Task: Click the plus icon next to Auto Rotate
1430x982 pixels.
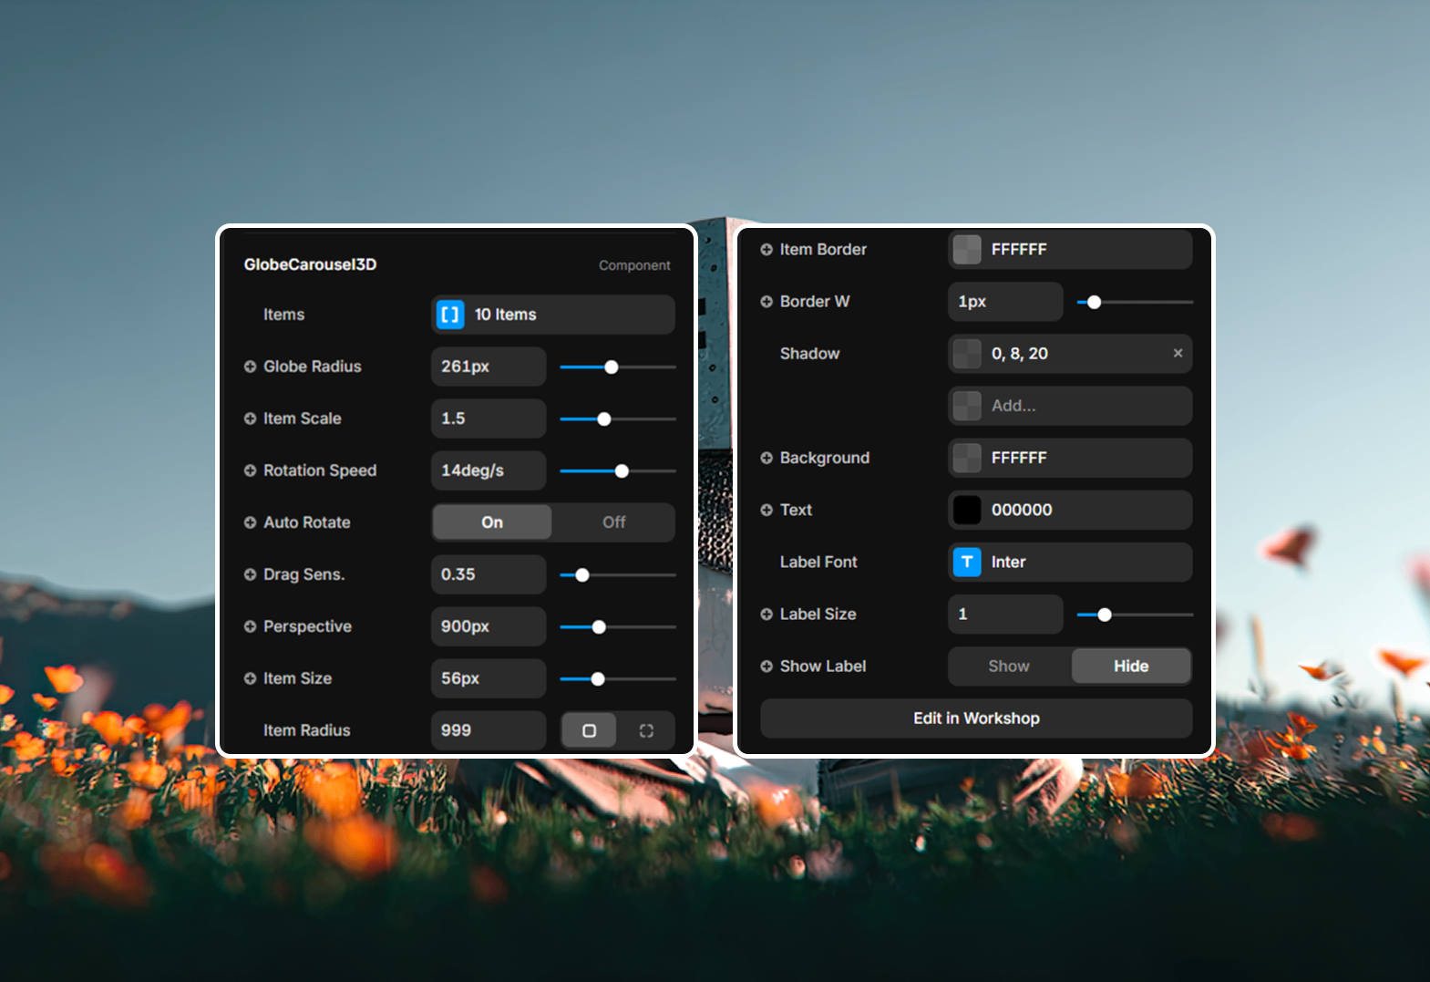Action: [x=250, y=522]
